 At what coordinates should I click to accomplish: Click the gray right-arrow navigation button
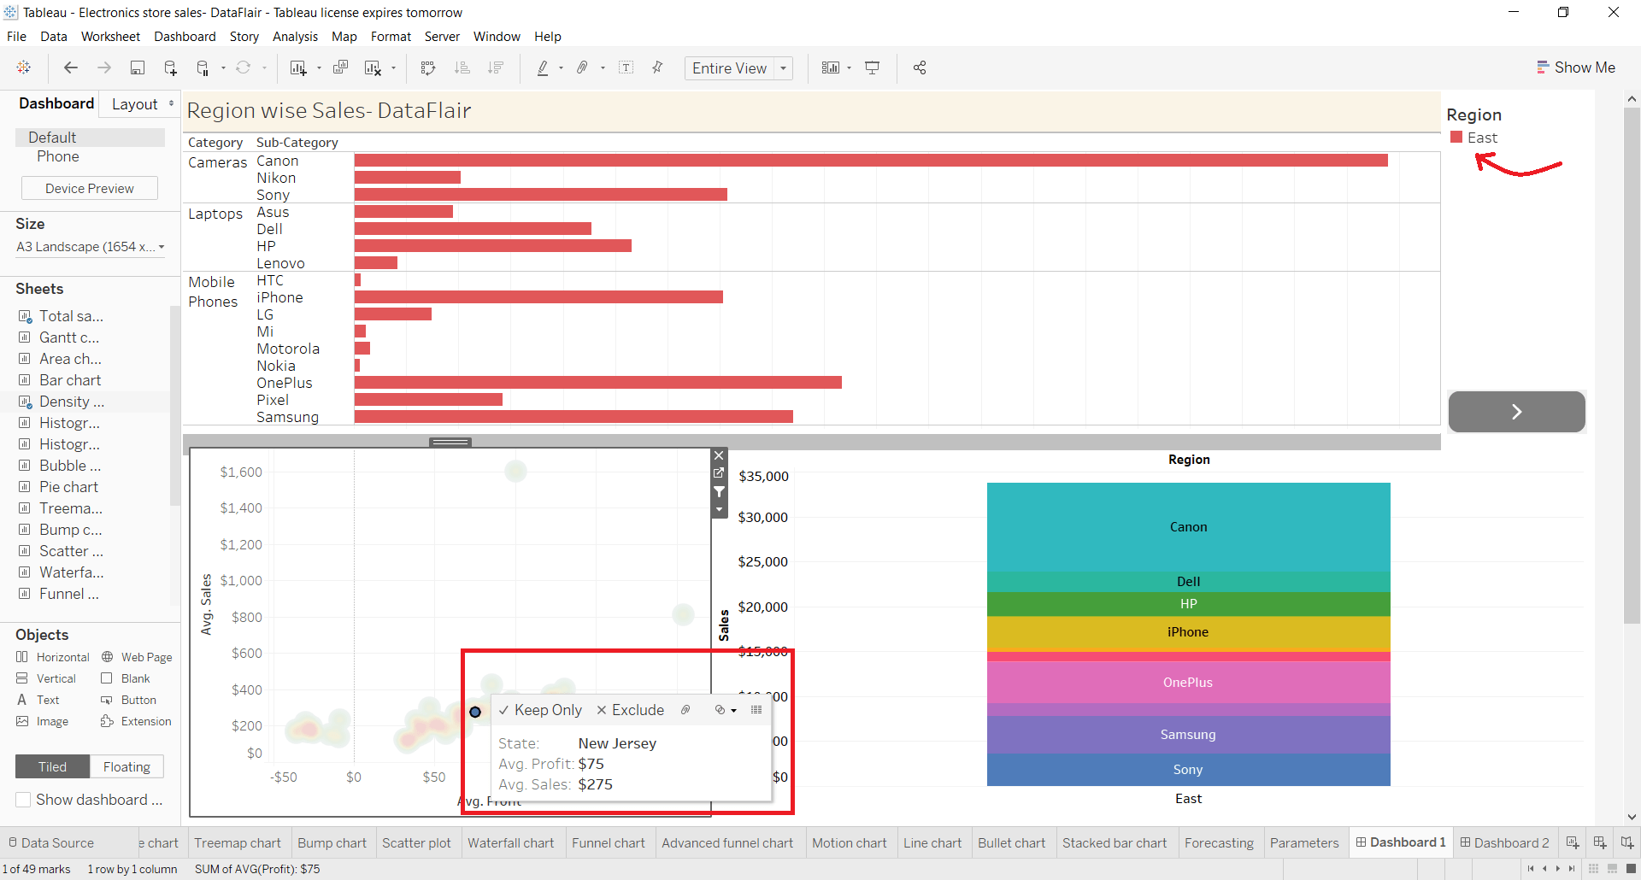coord(1516,412)
